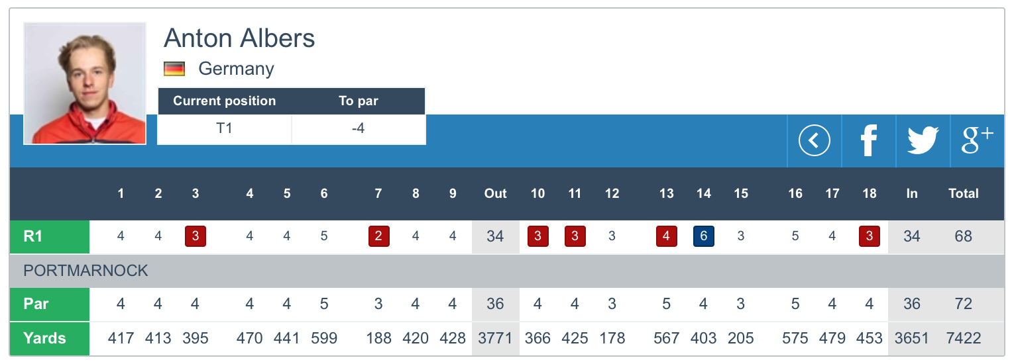
Task: Select the R1 round row label
Action: [x=50, y=236]
